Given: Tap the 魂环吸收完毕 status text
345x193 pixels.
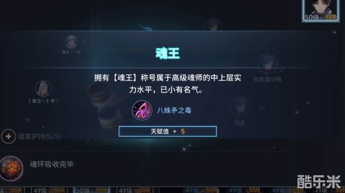Looking at the screenshot, I should click(52, 164).
